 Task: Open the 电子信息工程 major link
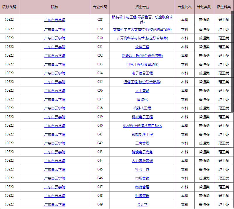coord(142,73)
